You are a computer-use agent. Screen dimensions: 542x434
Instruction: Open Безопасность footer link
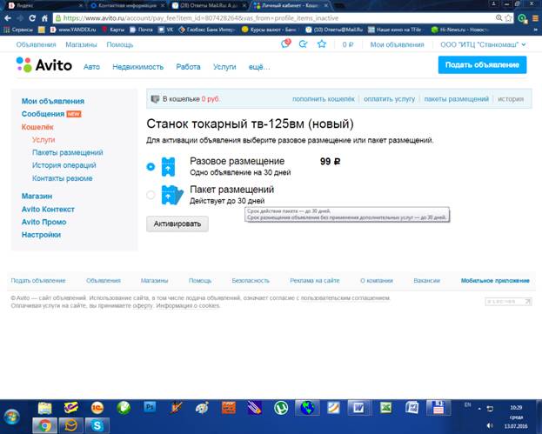point(251,281)
